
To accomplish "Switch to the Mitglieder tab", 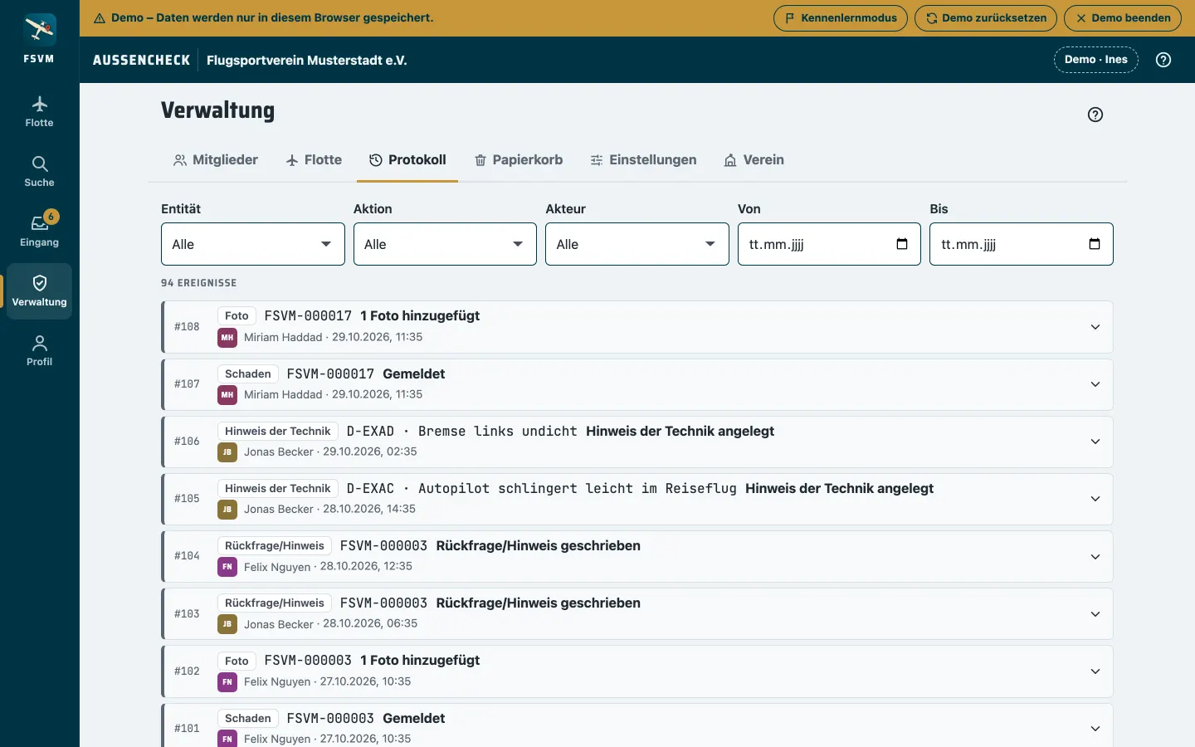I will [x=216, y=160].
